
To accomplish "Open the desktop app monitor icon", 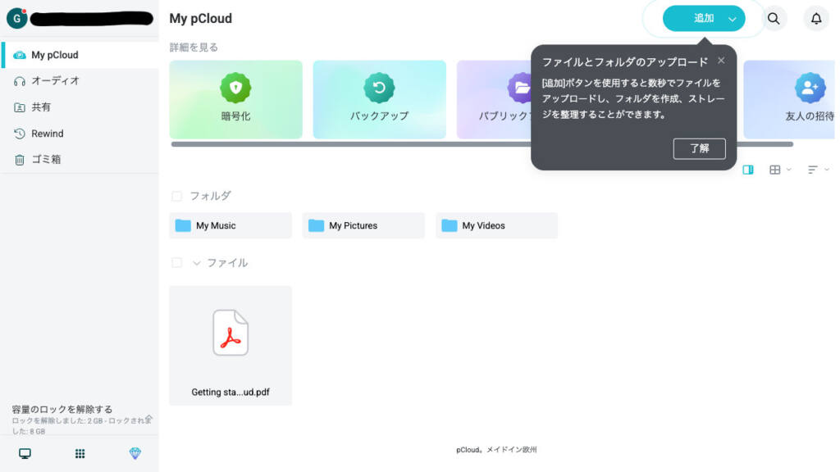I will pyautogui.click(x=25, y=454).
